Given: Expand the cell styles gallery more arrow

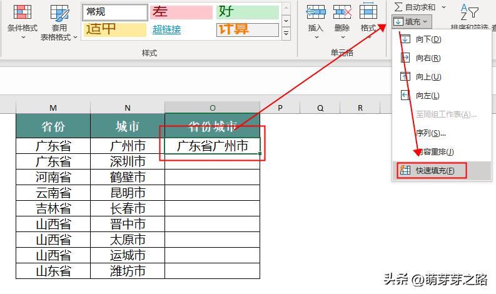Looking at the screenshot, I should [286, 33].
